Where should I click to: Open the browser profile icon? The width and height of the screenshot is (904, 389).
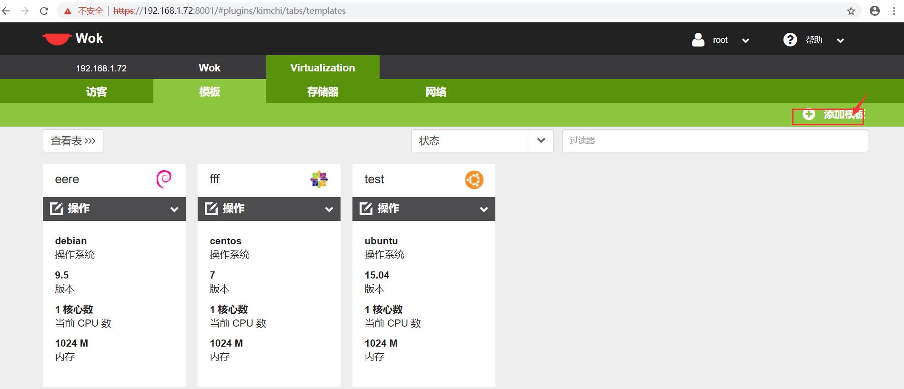point(874,10)
